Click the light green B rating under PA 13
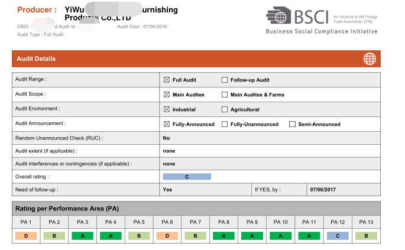The height and width of the screenshot is (250, 405). (x=366, y=236)
